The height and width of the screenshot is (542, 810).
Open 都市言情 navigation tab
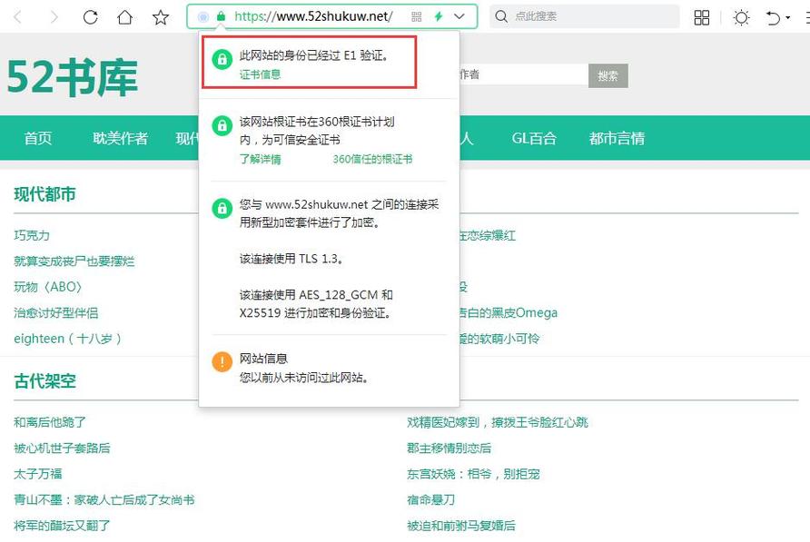[617, 138]
